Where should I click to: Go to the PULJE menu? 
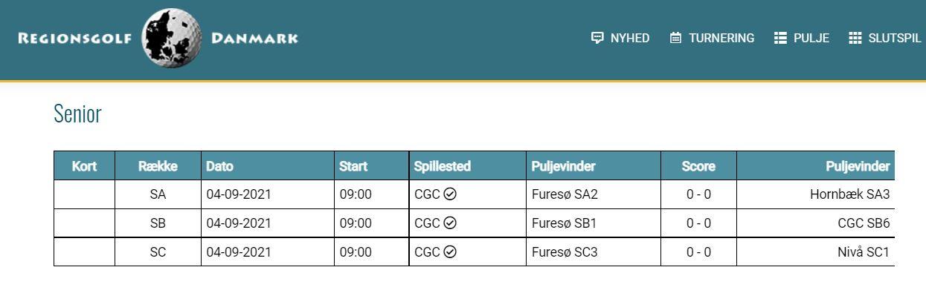(x=802, y=38)
